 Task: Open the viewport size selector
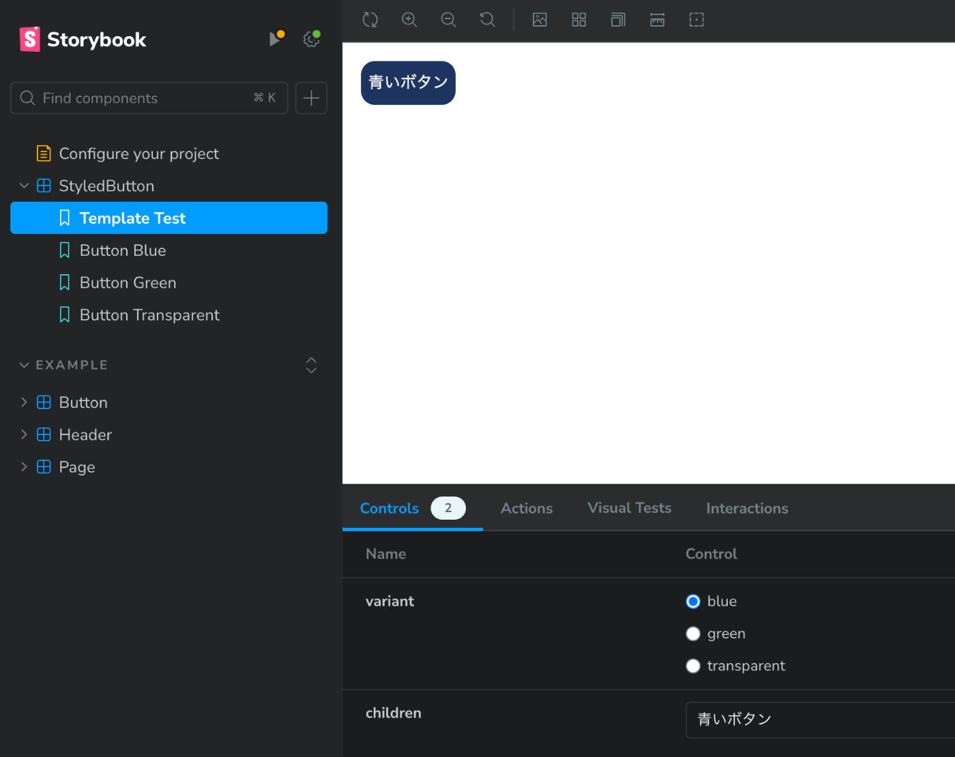618,20
